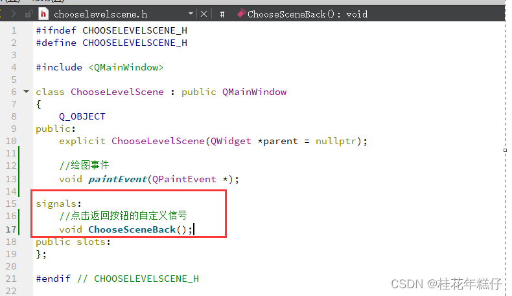
Task: Click line number 17 in gutter
Action: click(11, 229)
